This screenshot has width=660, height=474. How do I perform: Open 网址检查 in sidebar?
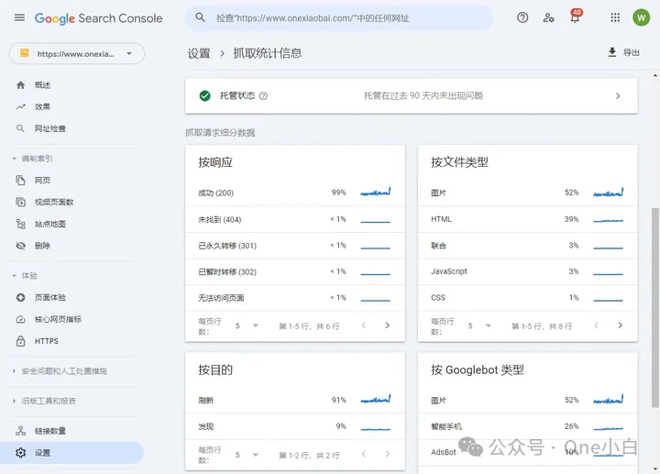pyautogui.click(x=50, y=128)
